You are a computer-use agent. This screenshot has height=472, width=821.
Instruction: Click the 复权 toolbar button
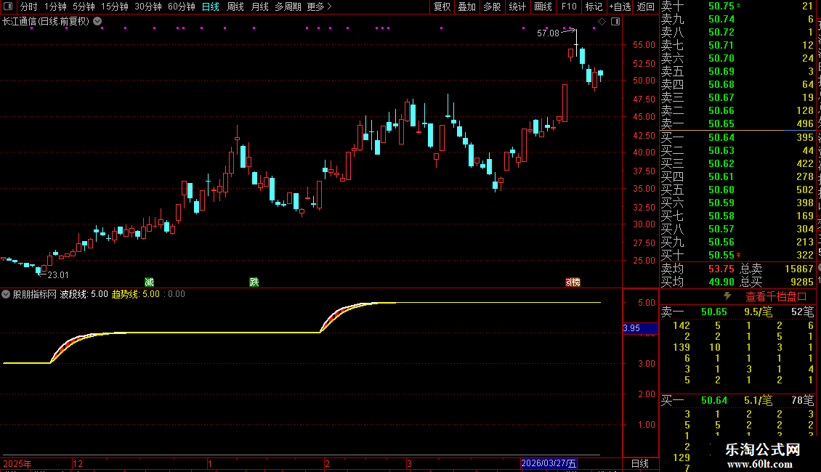click(442, 7)
